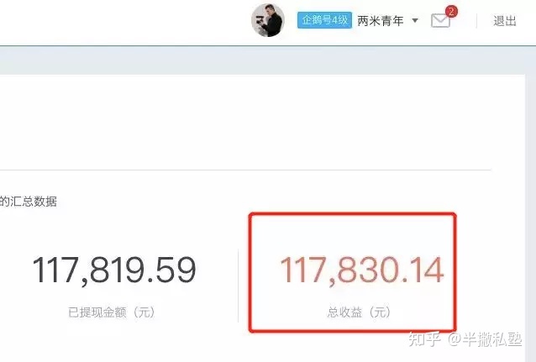
Task: Click the red notification badge showing 2
Action: click(451, 12)
